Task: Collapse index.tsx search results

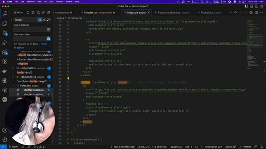Action: click(x=13, y=86)
